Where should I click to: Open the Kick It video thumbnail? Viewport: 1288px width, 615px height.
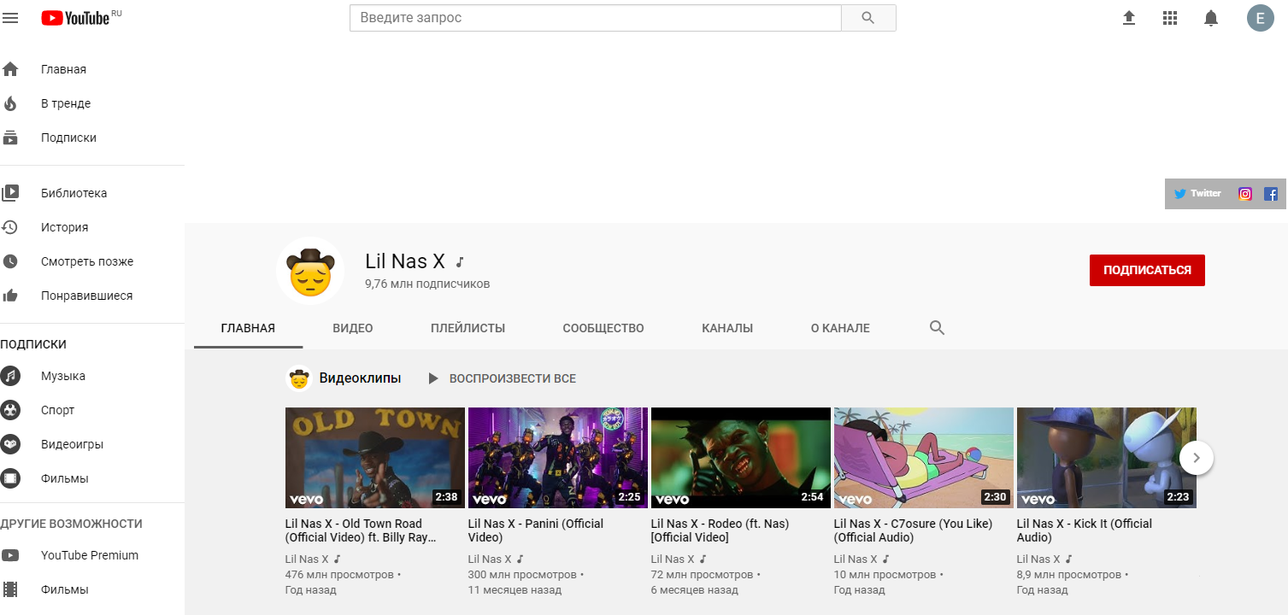coord(1107,458)
